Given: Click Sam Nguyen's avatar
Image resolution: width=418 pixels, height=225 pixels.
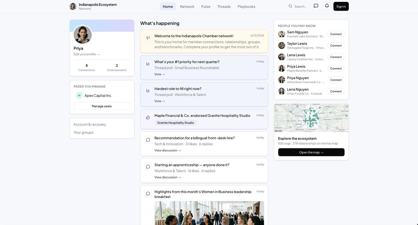Looking at the screenshot, I should (x=282, y=34).
